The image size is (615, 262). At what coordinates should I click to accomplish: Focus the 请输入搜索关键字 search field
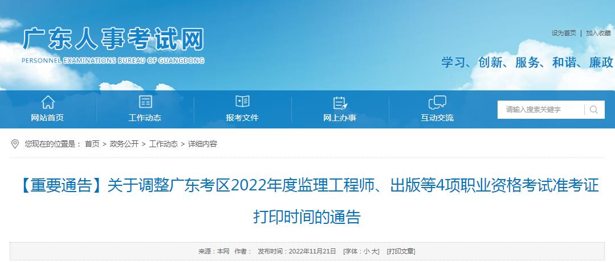click(x=540, y=110)
